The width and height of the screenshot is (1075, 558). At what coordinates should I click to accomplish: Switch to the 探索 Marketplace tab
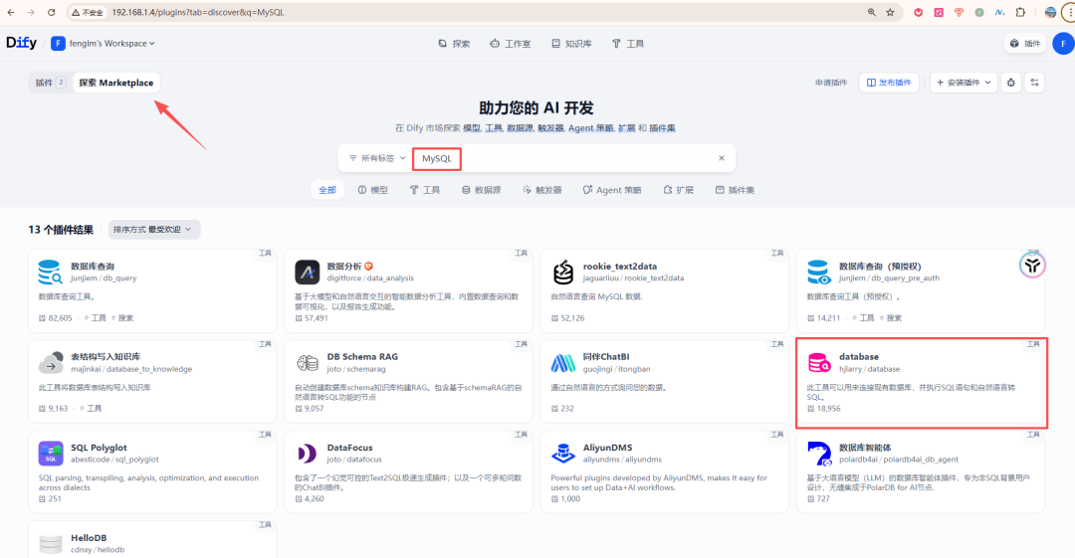115,83
